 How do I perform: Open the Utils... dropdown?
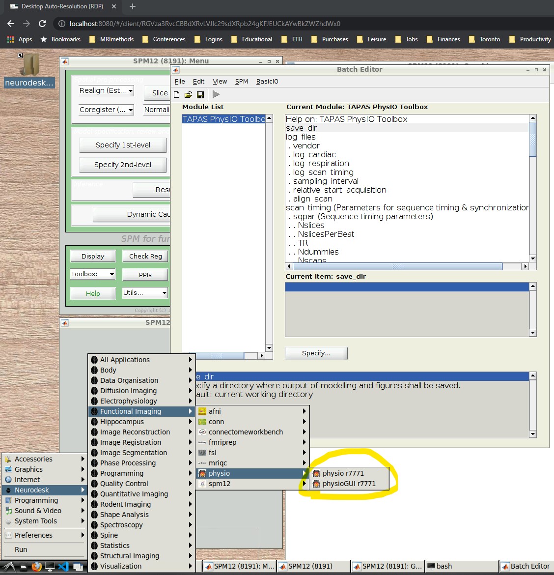click(x=144, y=292)
